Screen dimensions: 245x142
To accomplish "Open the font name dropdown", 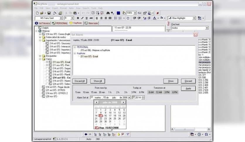I will (x=61, y=18).
